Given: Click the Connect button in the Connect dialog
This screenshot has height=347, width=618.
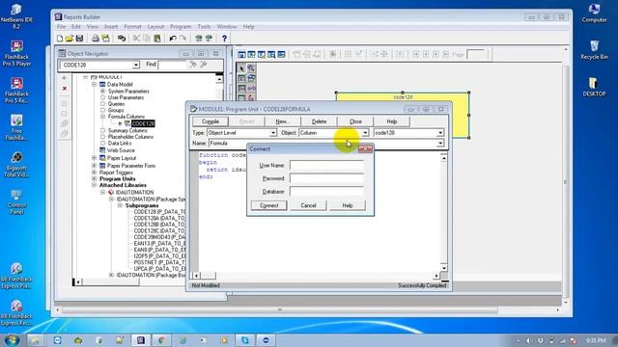Looking at the screenshot, I should tap(268, 205).
